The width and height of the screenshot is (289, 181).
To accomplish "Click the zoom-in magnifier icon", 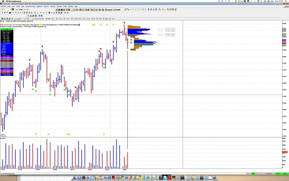I will (x=163, y=9).
